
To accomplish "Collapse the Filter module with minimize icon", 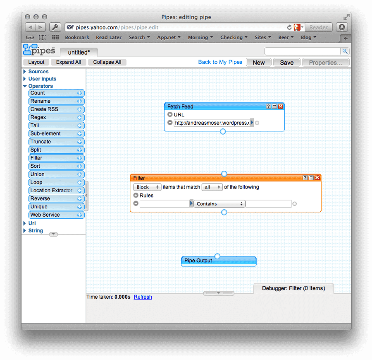I will click(x=311, y=178).
